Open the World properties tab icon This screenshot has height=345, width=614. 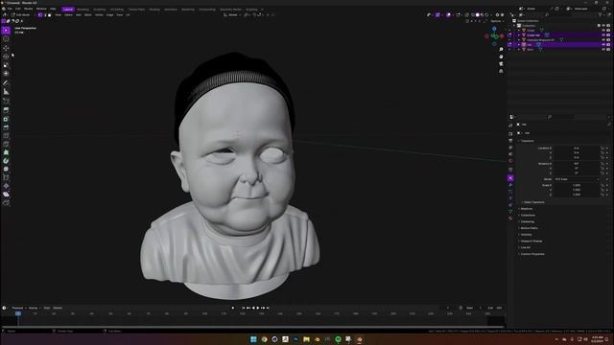pyautogui.click(x=510, y=161)
